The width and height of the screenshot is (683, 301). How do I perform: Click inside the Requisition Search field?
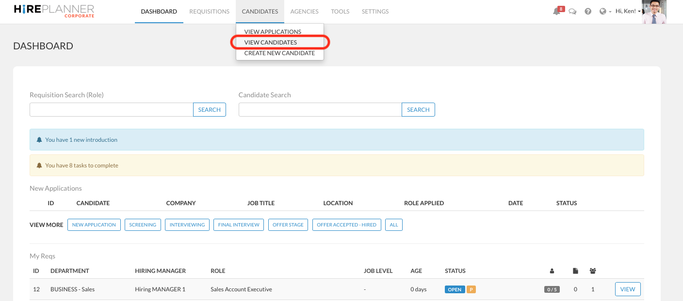[112, 110]
